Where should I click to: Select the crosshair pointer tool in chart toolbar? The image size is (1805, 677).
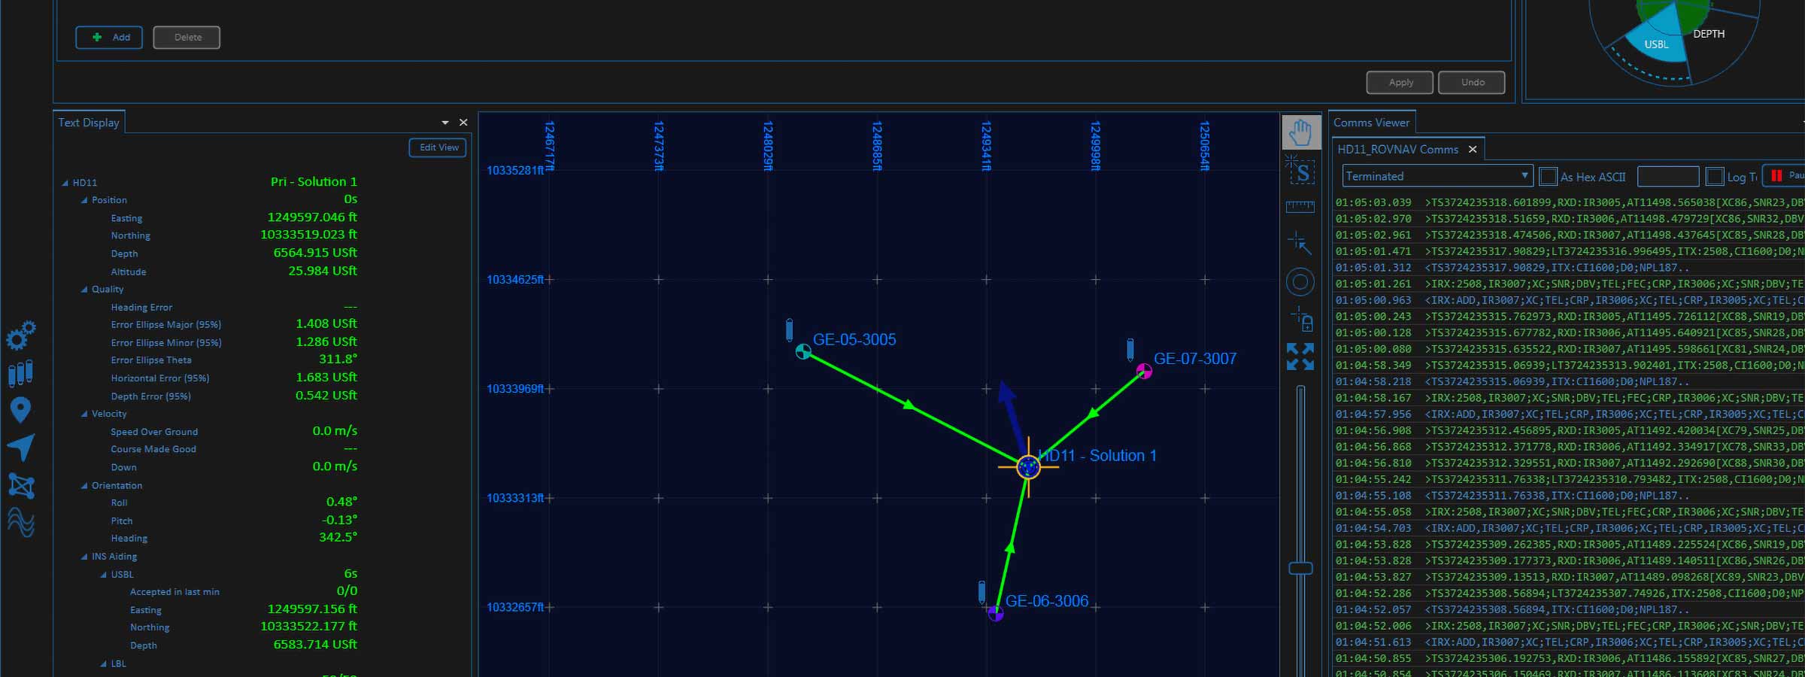pyautogui.click(x=1300, y=243)
